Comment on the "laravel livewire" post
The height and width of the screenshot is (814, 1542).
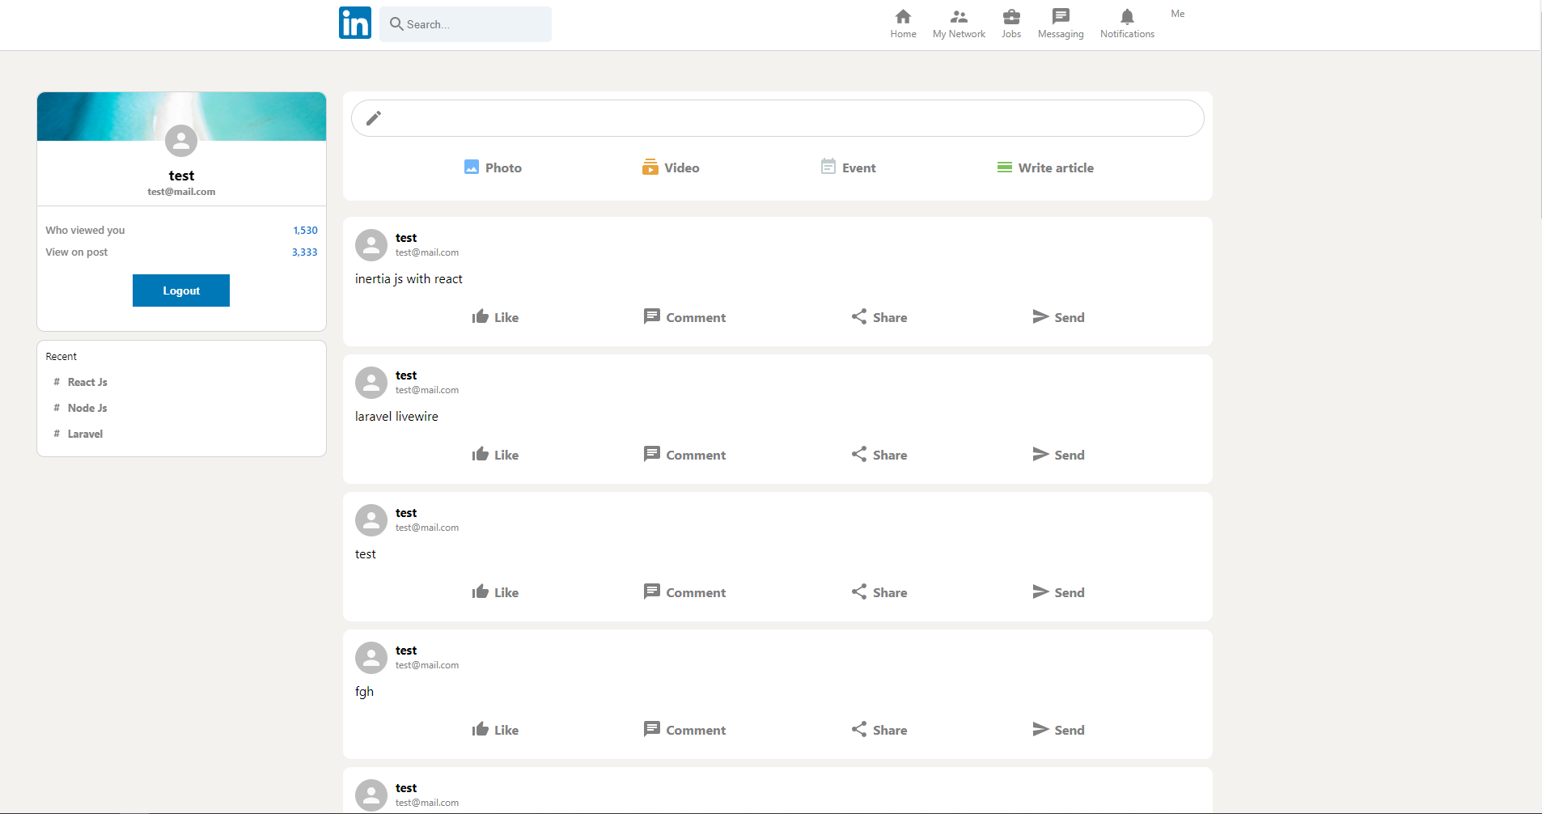[684, 455]
